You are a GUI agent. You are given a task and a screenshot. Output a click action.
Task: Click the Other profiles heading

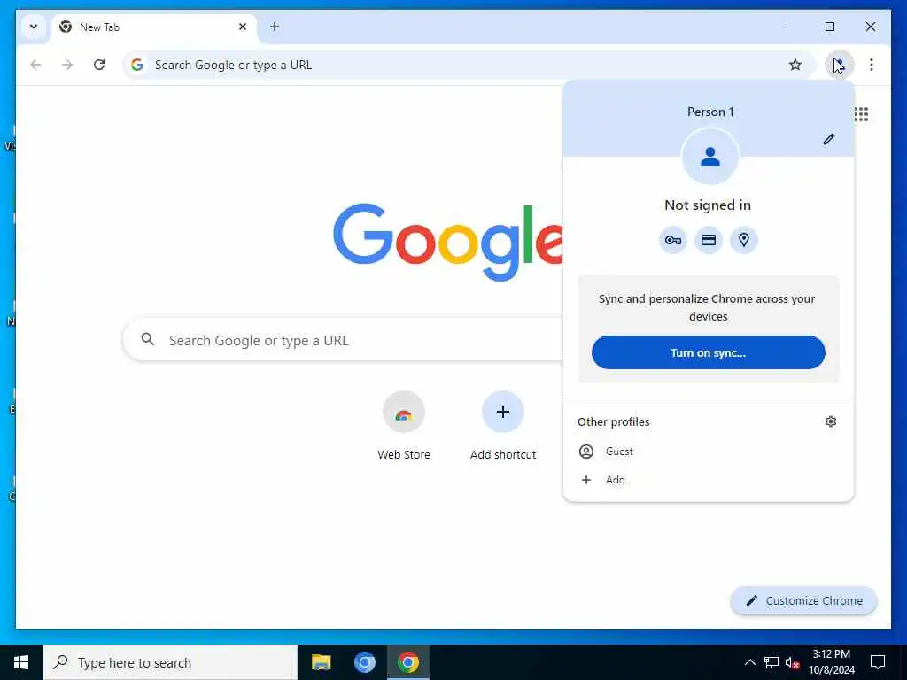point(613,421)
